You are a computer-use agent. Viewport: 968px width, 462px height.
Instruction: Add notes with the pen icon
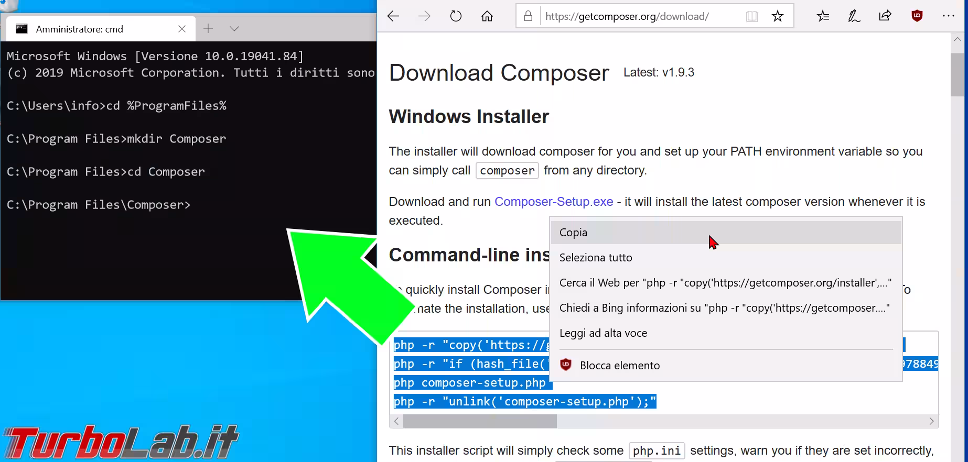854,16
